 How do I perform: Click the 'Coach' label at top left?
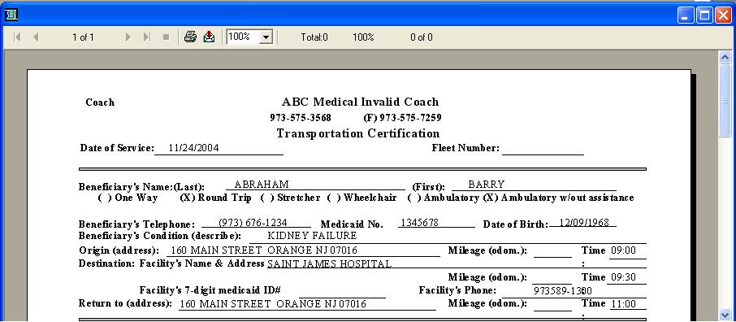tap(100, 102)
